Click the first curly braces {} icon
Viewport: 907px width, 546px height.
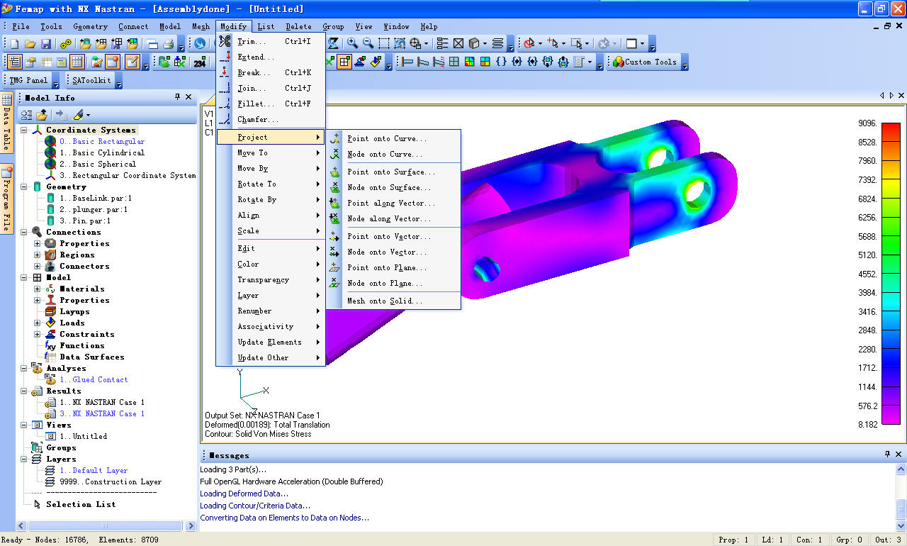click(501, 62)
